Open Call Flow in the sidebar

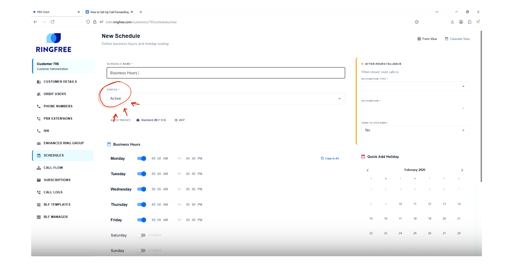[x=53, y=168]
